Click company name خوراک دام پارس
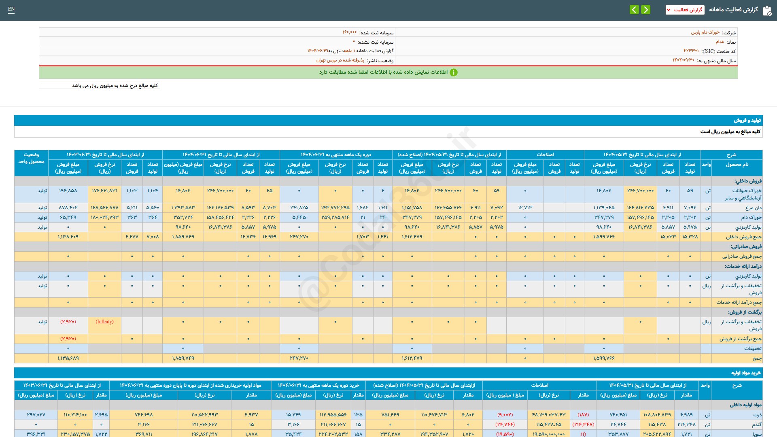Screen dimensions: 777x437 coord(705,32)
